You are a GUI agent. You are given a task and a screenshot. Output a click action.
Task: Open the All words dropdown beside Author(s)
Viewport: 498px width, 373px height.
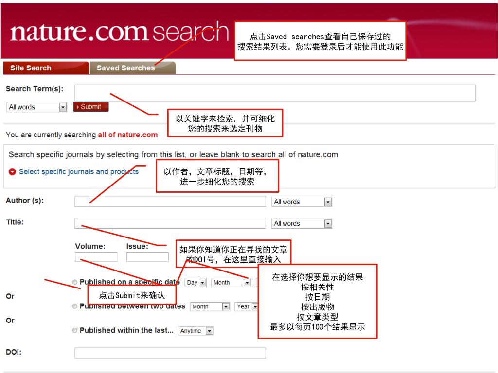(302, 202)
